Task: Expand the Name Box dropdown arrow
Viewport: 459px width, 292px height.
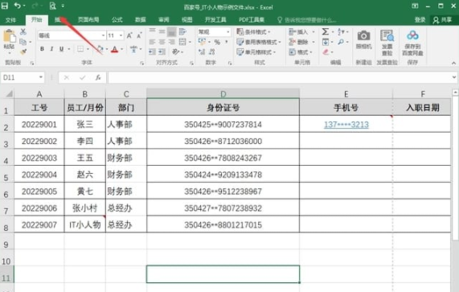Action: [x=41, y=77]
